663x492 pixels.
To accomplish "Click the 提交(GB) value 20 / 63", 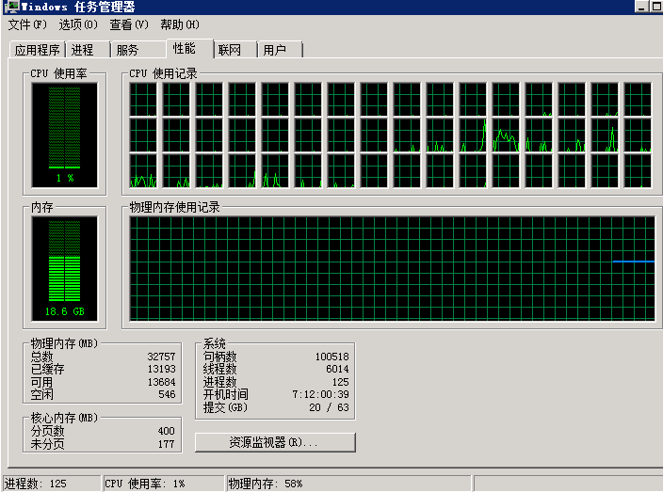I will pos(329,407).
